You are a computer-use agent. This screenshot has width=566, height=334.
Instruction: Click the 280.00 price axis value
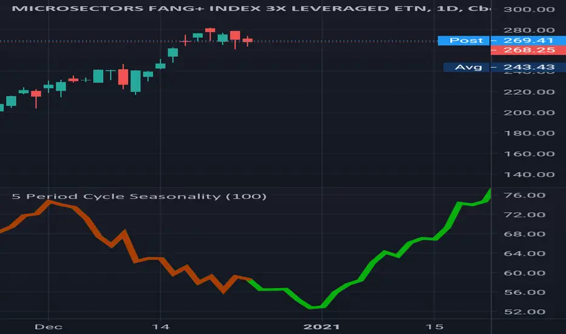(529, 30)
